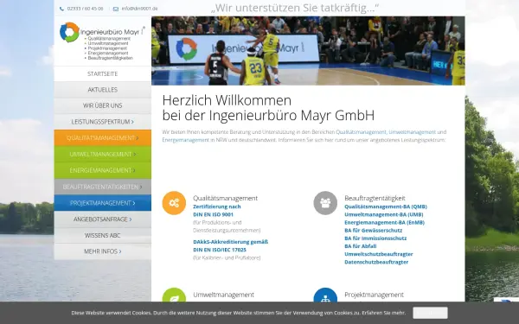This screenshot has width=519, height=324.
Task: Call the phone number 02333 / 60 45 06
Action: click(85, 9)
